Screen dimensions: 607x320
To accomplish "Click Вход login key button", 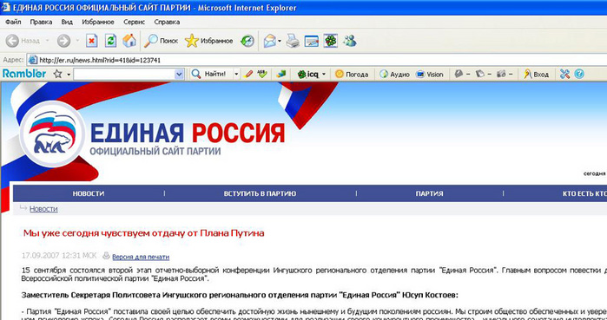I will (536, 75).
